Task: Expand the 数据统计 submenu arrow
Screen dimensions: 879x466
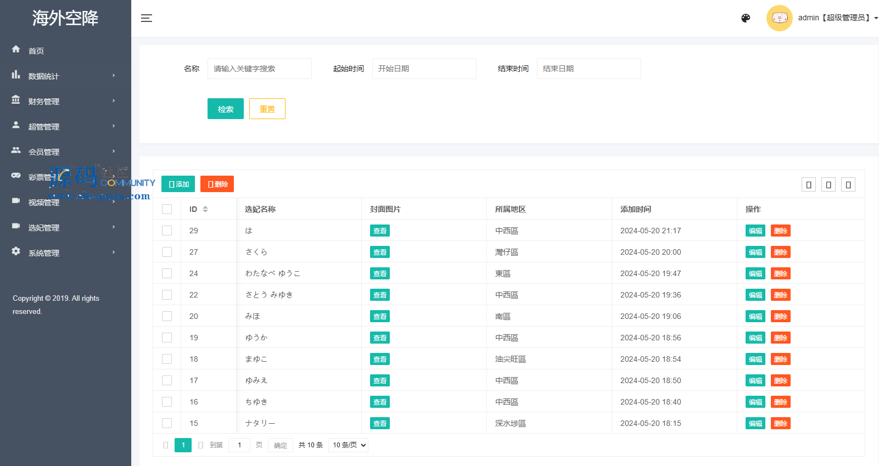Action: pyautogui.click(x=114, y=75)
